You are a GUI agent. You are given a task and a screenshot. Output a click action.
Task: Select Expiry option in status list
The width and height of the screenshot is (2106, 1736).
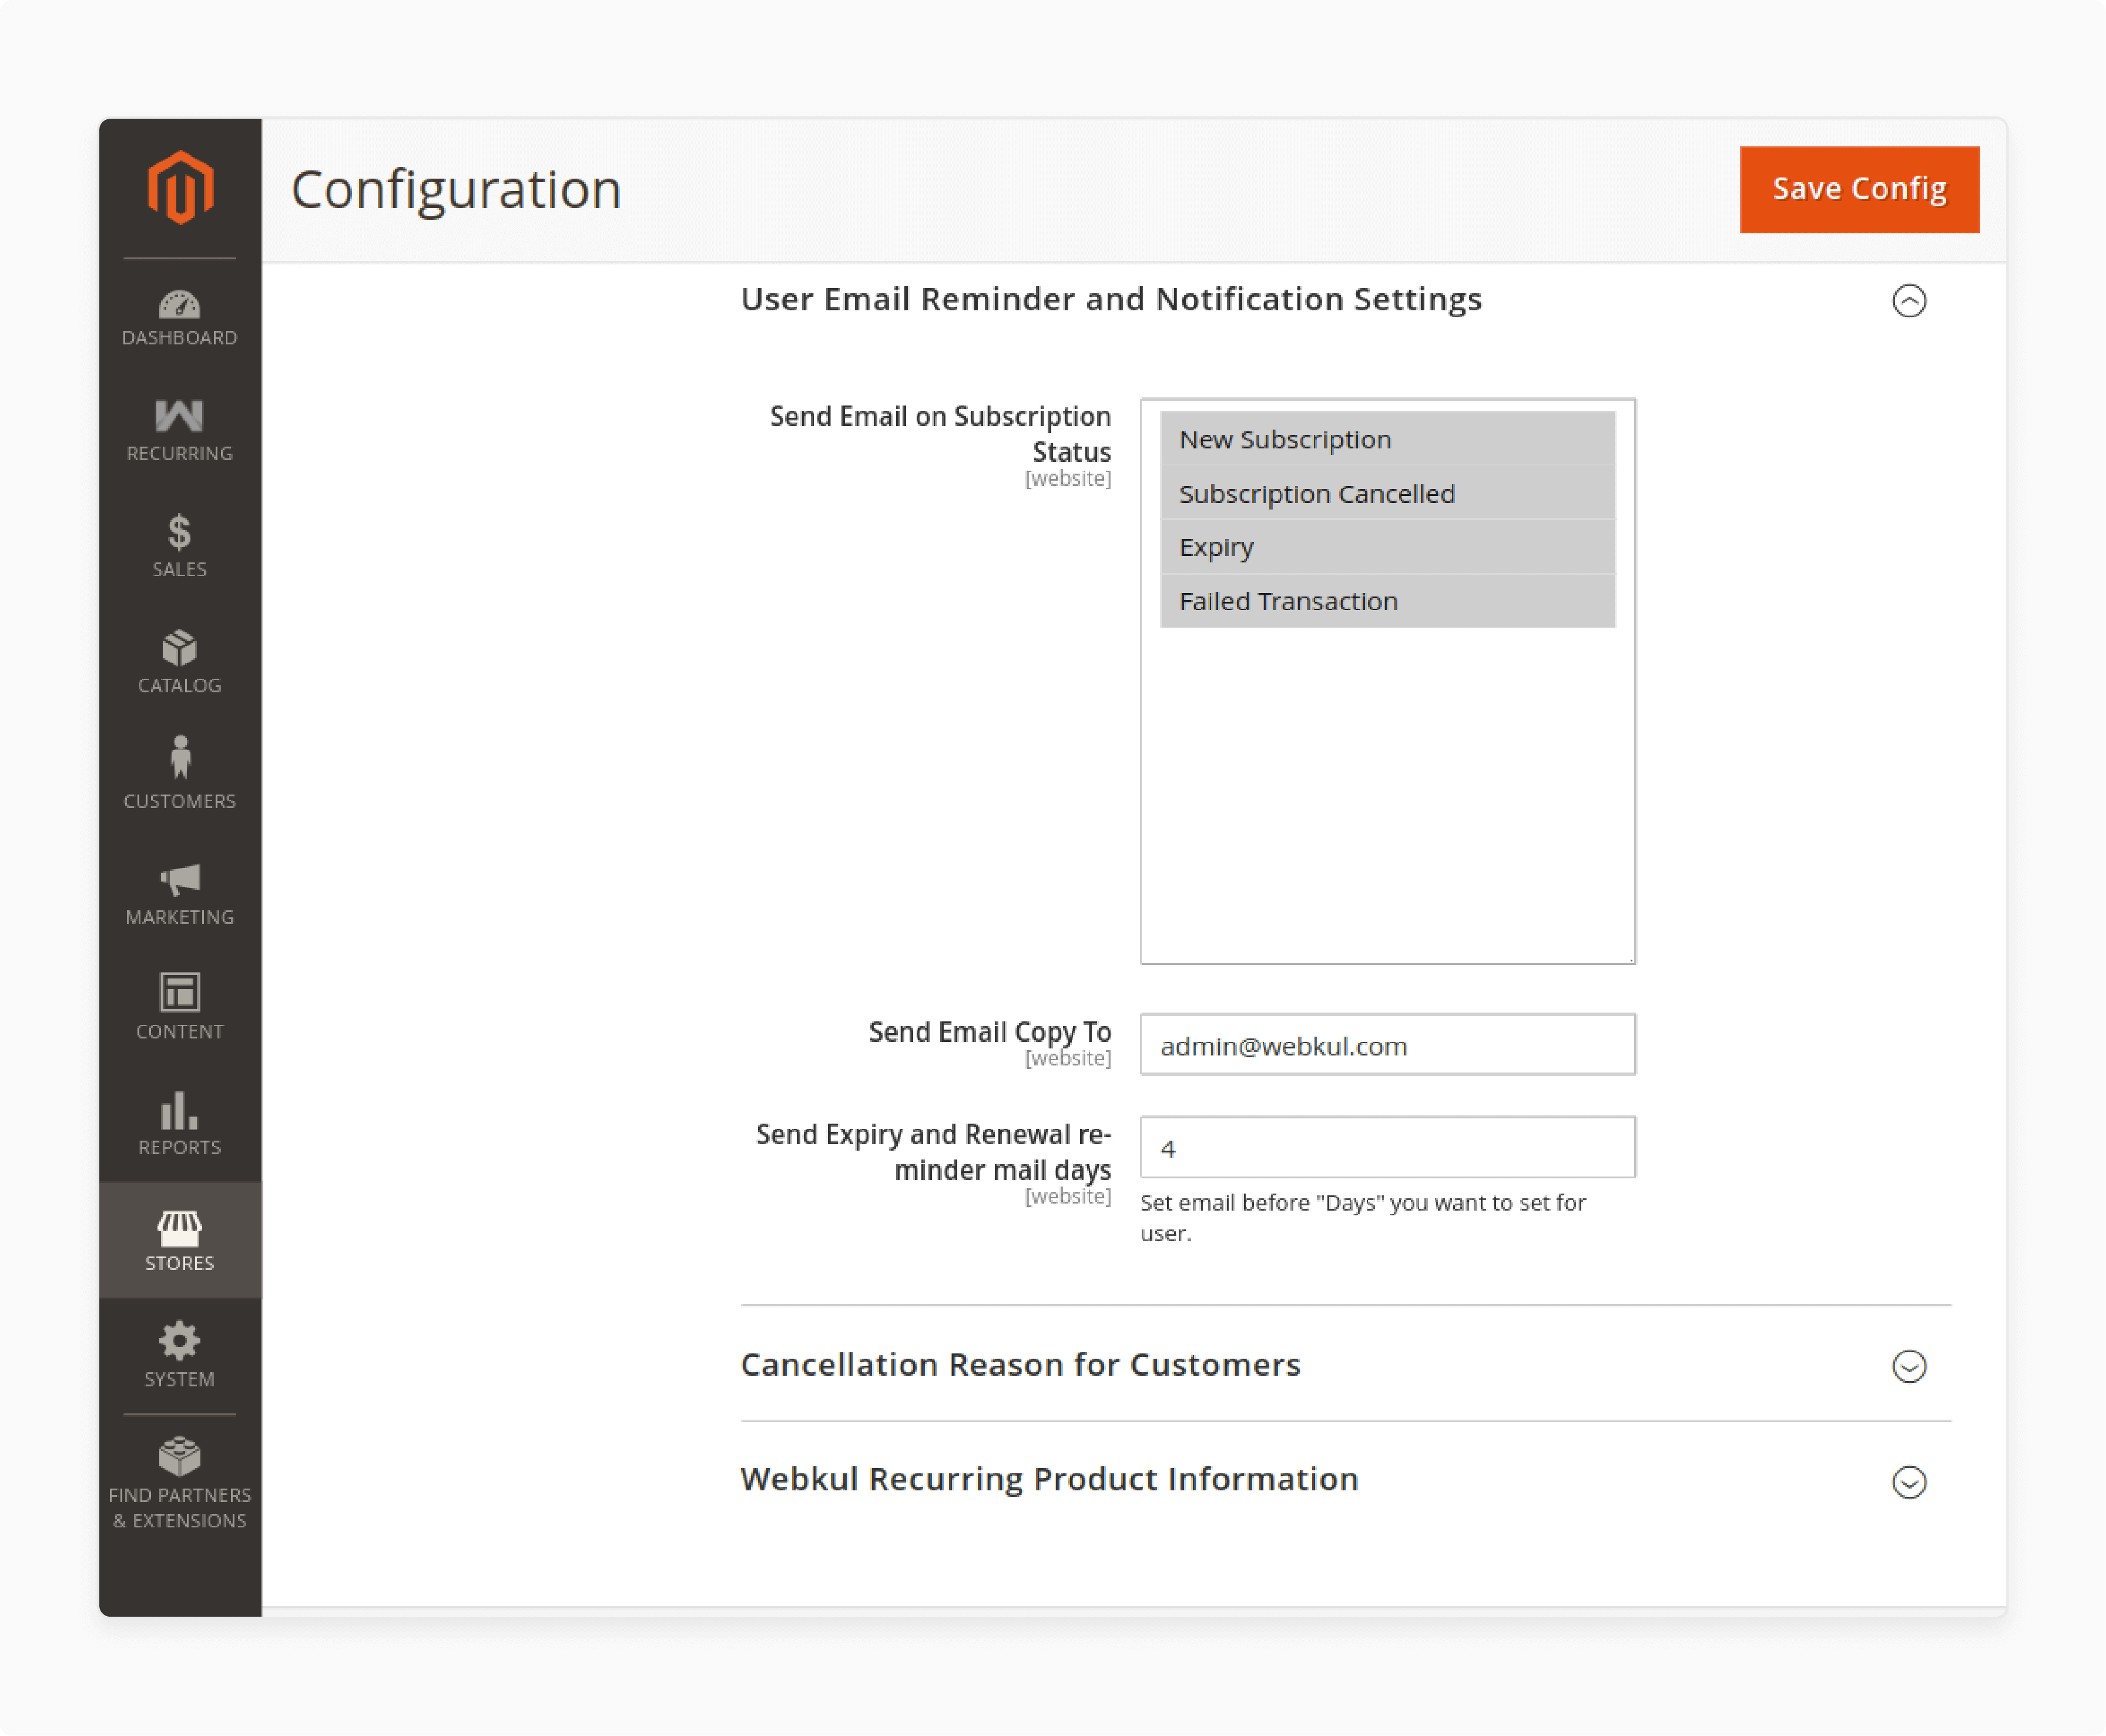click(1387, 547)
